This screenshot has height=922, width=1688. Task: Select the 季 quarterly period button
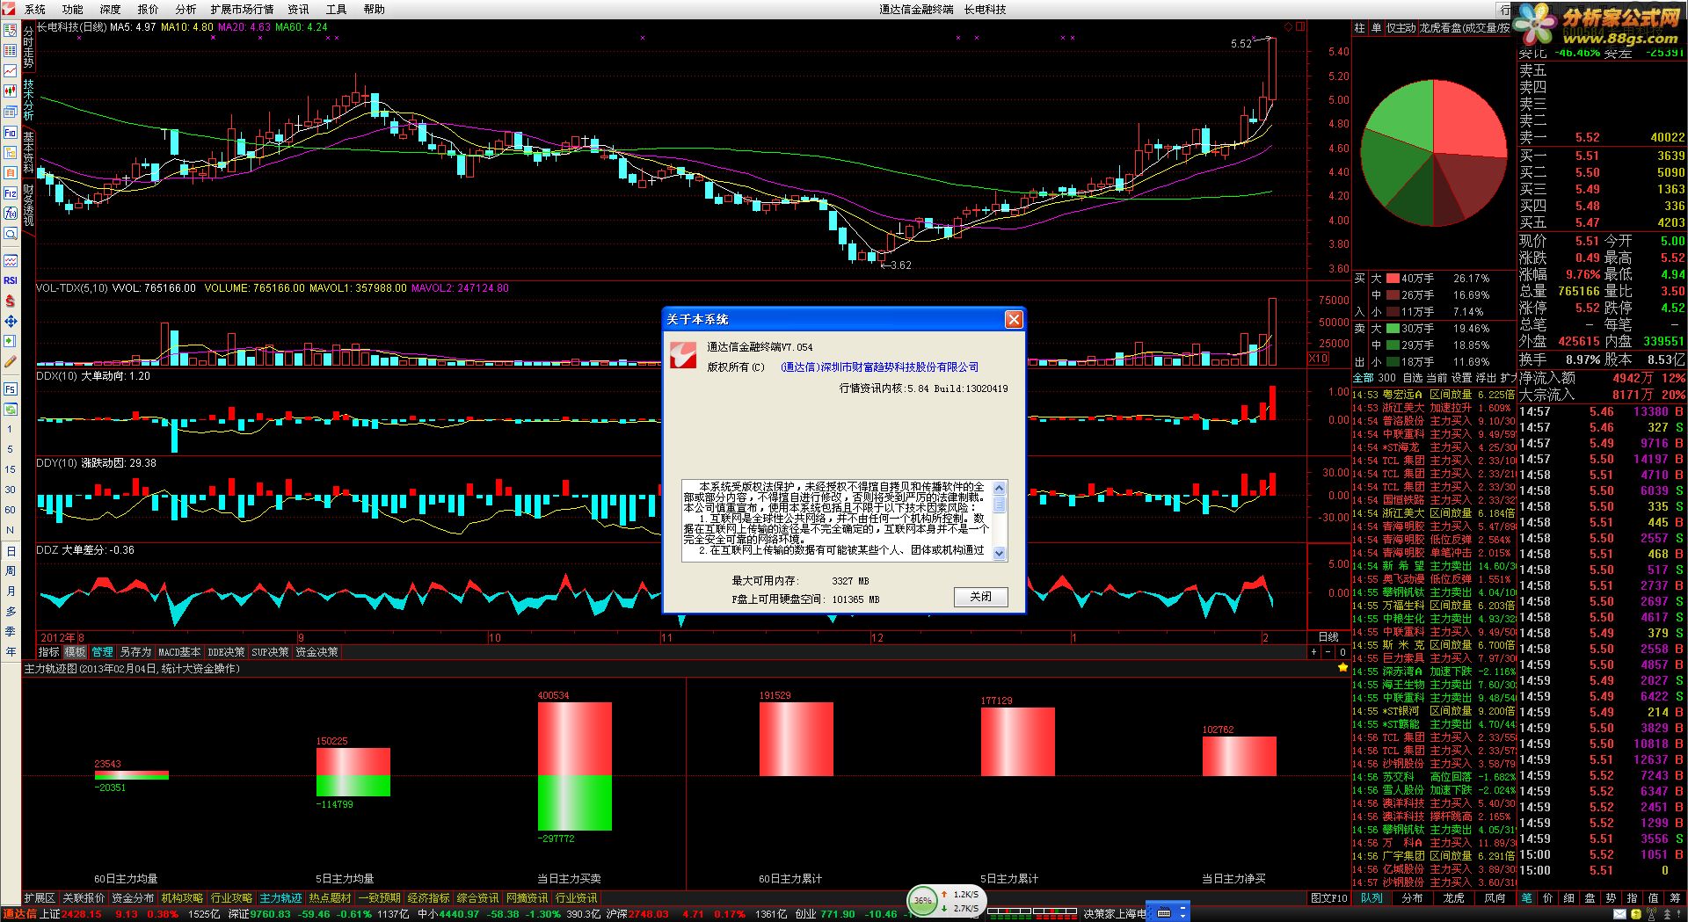[x=11, y=632]
